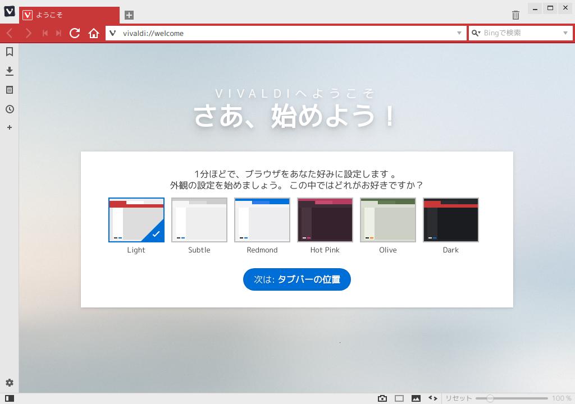Screen dimensions: 575x404
Task: Open the closed tabs trash can
Action: [x=515, y=15]
